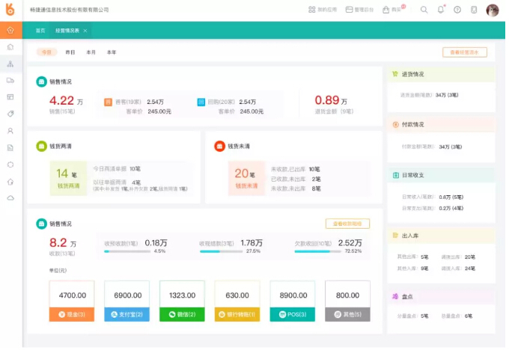Viewport: 515px width, 350px height.
Task: Close the 经营情况表 tab
Action: [x=85, y=31]
